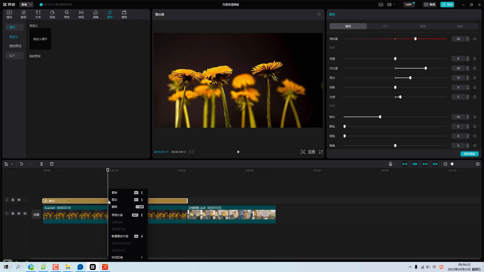
Task: Click the player fullscreen icon
Action: [321, 152]
